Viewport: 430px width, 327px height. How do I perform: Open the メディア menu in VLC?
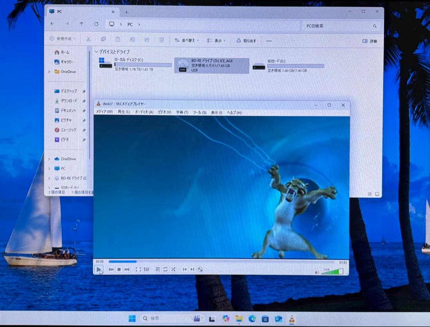point(104,112)
